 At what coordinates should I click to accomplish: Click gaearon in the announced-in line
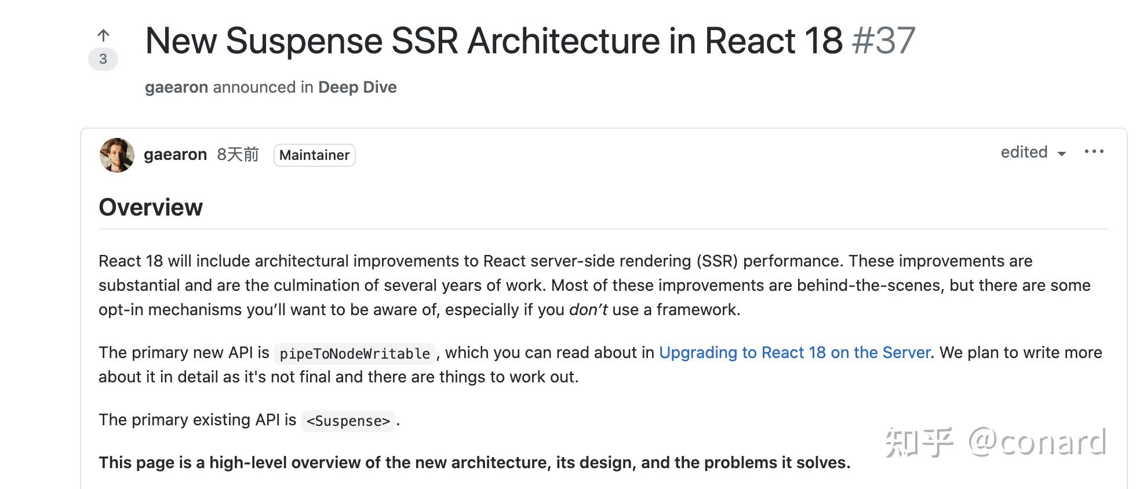[176, 87]
